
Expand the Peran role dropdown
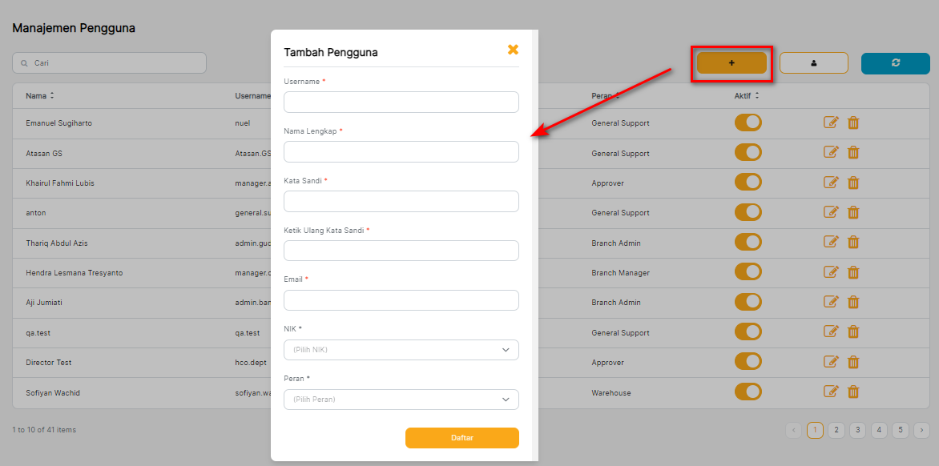(401, 400)
